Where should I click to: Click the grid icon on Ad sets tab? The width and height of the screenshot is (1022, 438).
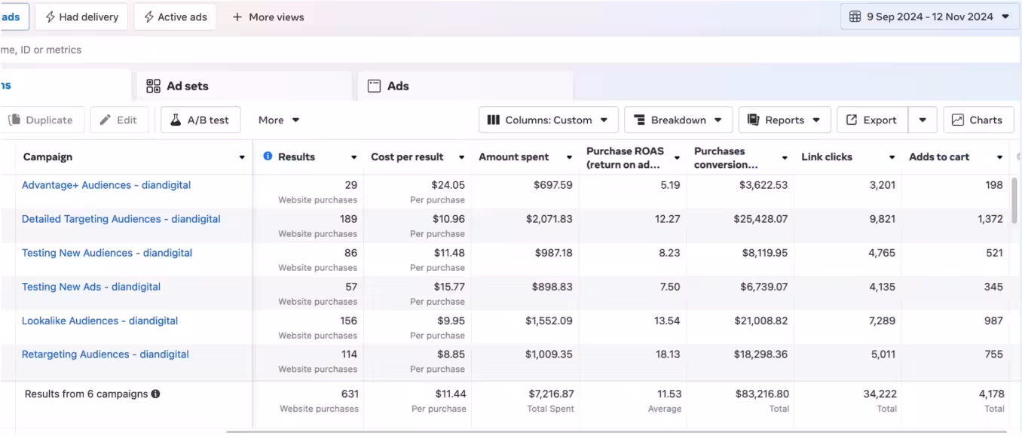tap(153, 86)
